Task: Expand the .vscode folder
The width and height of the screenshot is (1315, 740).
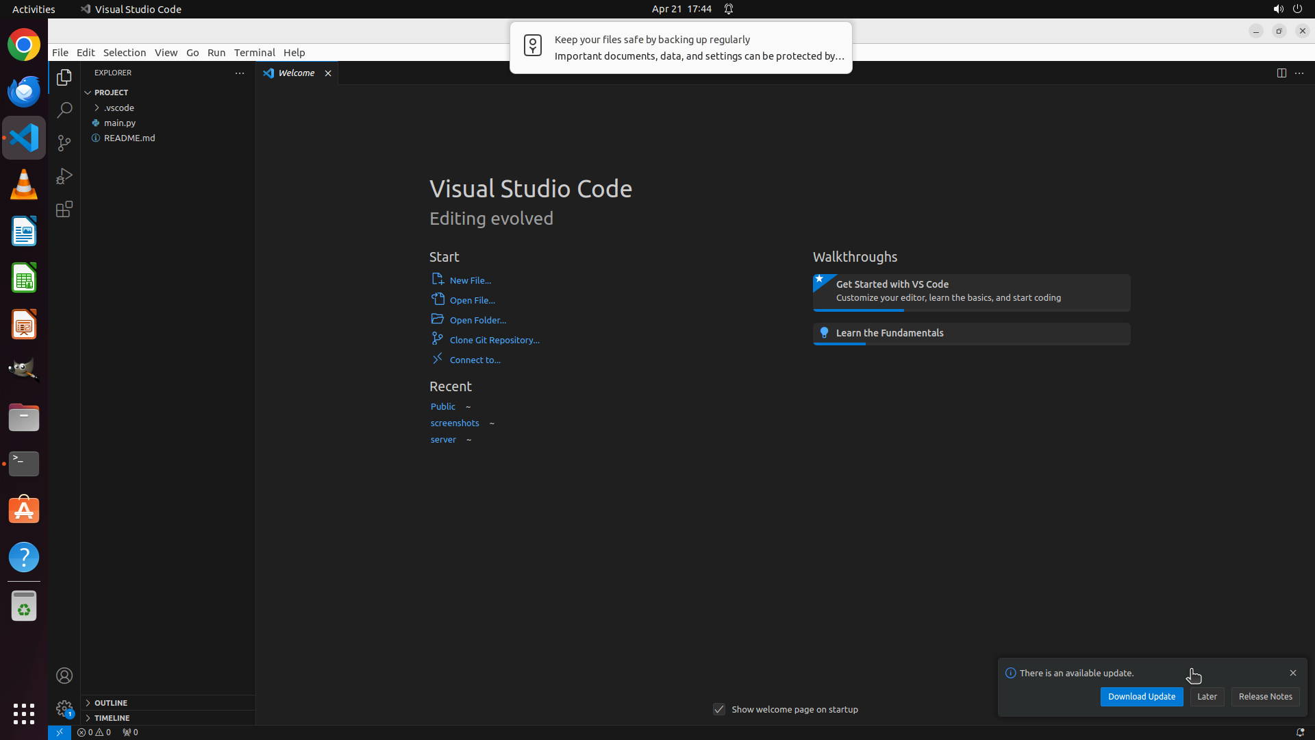Action: pyautogui.click(x=118, y=108)
